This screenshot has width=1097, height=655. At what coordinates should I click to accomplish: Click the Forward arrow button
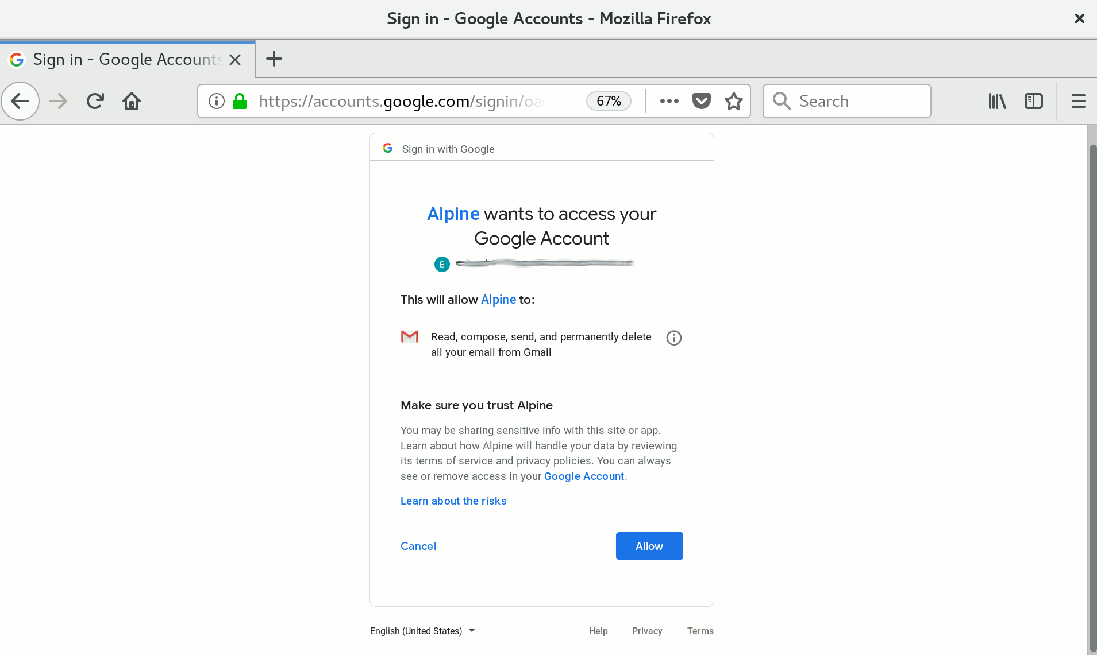click(x=58, y=101)
